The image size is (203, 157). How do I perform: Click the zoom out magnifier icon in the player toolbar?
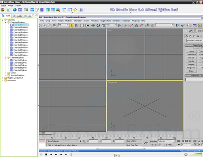pyautogui.click(x=53, y=10)
